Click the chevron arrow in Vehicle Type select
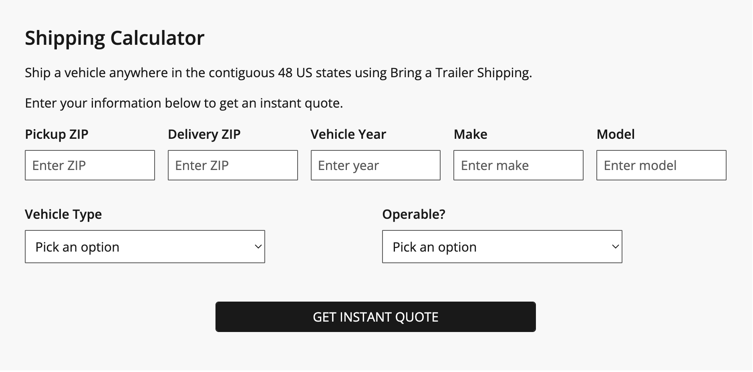753x372 pixels. (x=258, y=247)
